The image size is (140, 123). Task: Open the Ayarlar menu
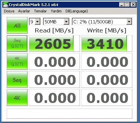24,11
